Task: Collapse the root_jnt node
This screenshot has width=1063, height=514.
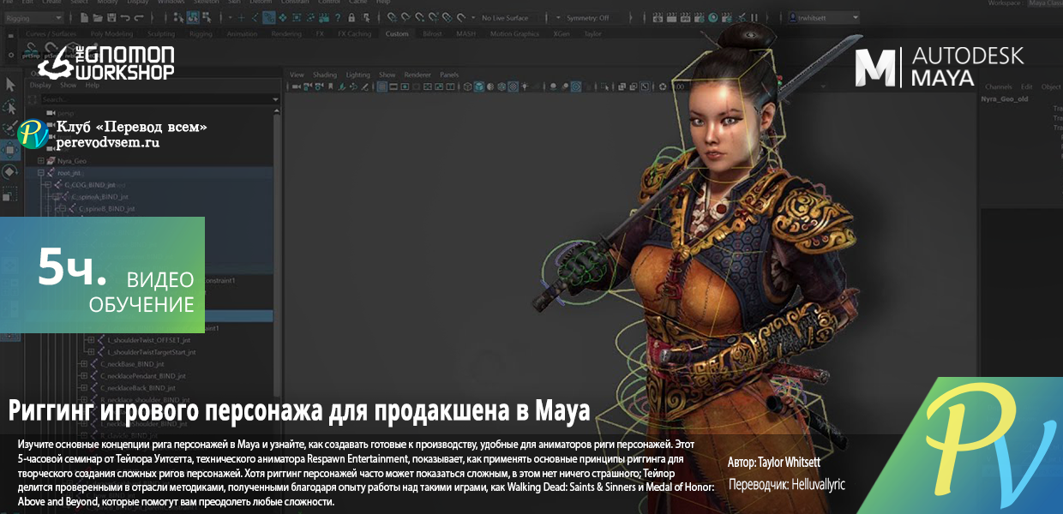Action: 40,173
